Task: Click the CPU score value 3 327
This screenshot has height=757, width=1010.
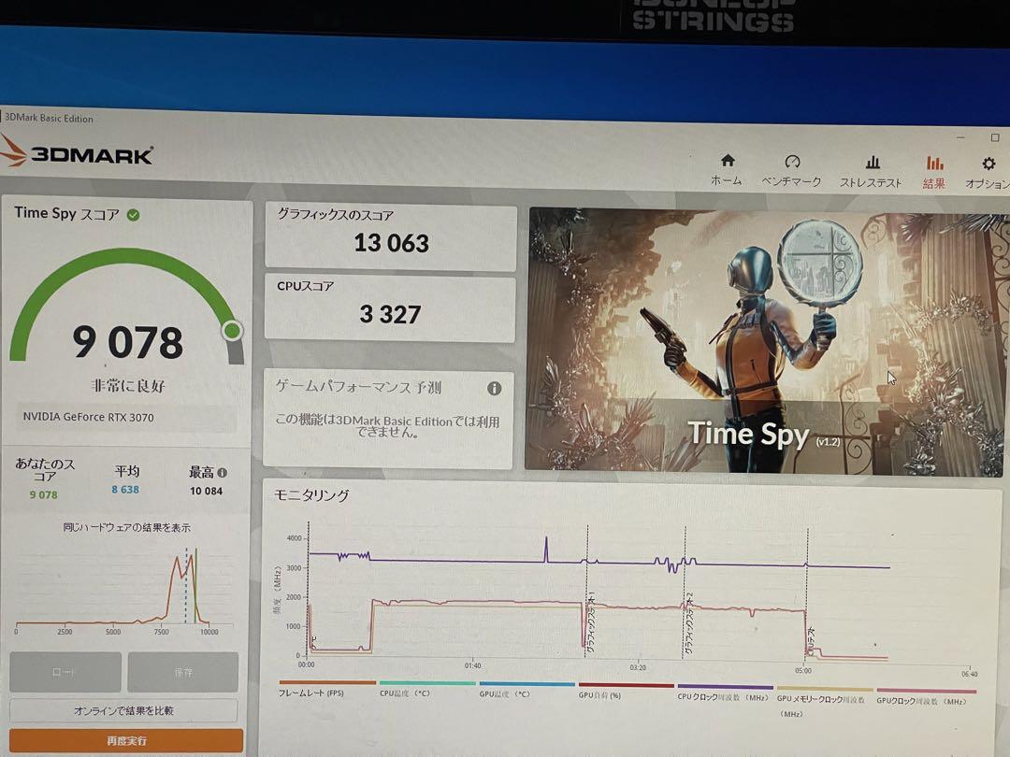Action: point(390,314)
